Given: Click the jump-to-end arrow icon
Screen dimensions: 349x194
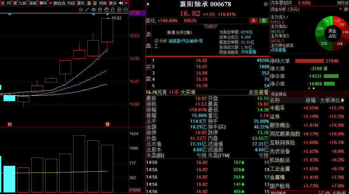Looking at the screenshot, I should [121, 3].
